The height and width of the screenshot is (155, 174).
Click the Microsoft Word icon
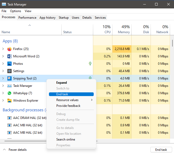9,56
